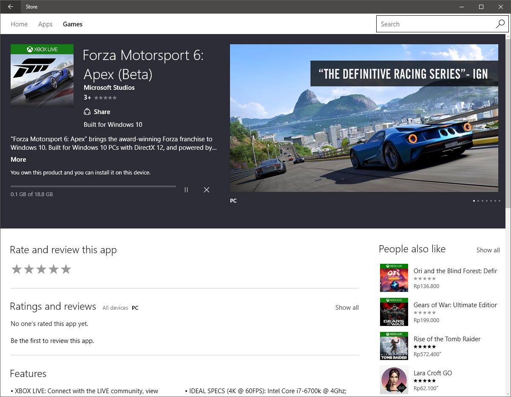
Task: Rate the app two stars
Action: pos(29,269)
